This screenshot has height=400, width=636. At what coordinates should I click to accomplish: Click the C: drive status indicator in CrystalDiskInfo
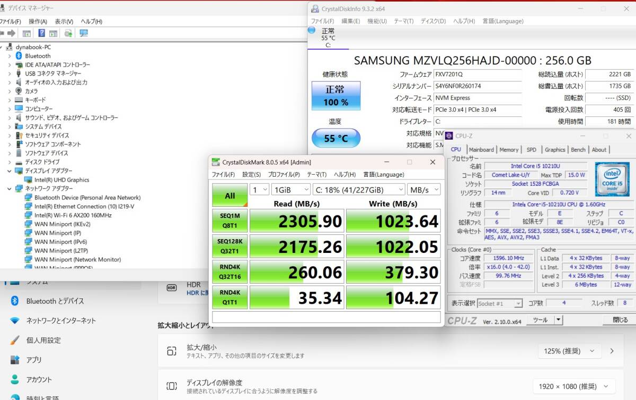(328, 37)
